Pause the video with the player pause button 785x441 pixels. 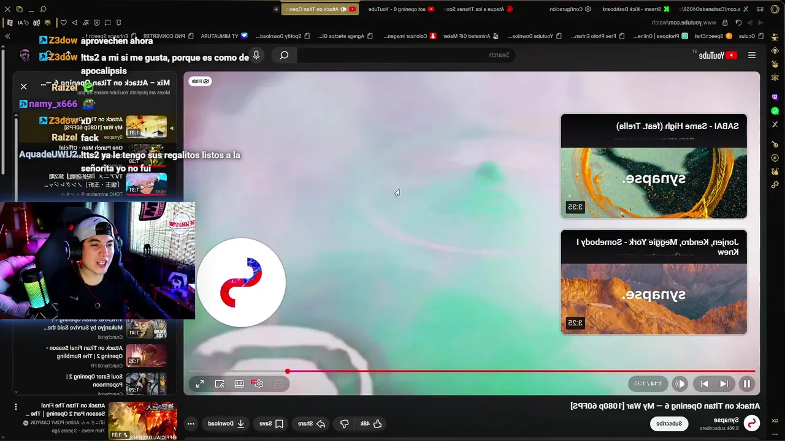[x=746, y=384]
